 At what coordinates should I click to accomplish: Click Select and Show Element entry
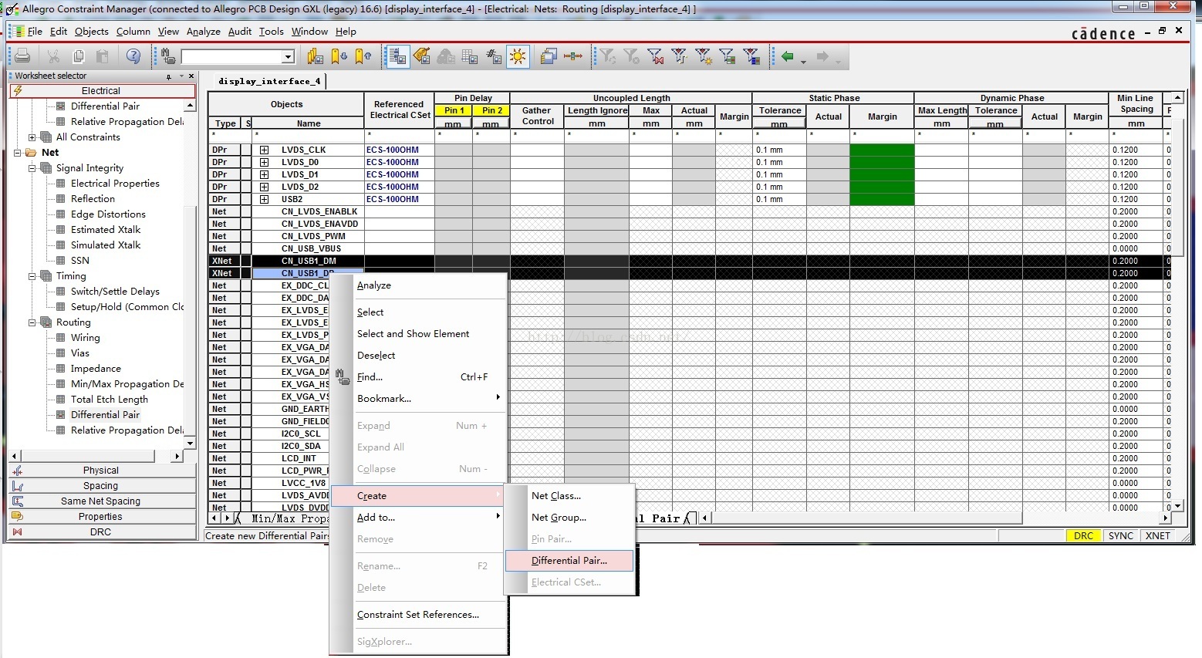coord(414,334)
